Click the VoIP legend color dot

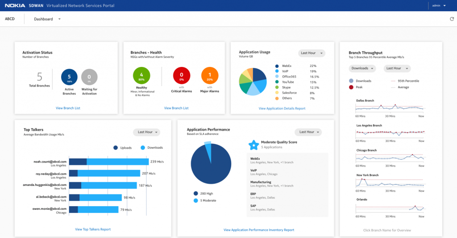coord(277,71)
